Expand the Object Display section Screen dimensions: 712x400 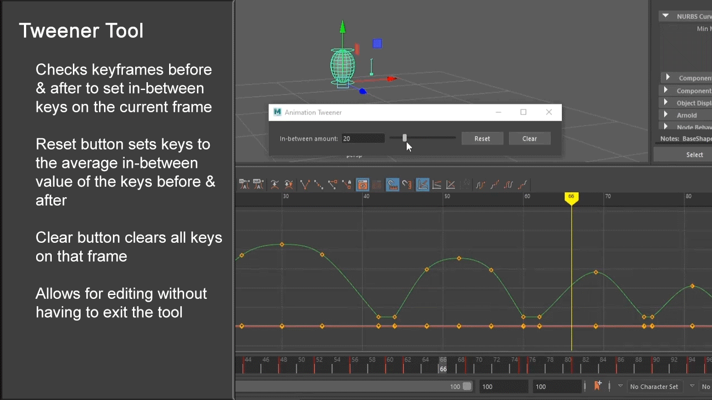(665, 103)
